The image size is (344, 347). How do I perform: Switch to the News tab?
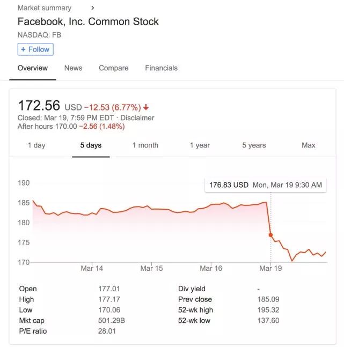point(73,68)
